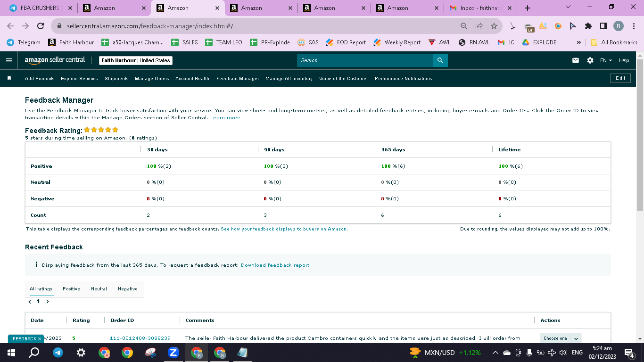Screen dimensions: 644x362
Task: Click the share page icon in address bar
Action: point(479,26)
